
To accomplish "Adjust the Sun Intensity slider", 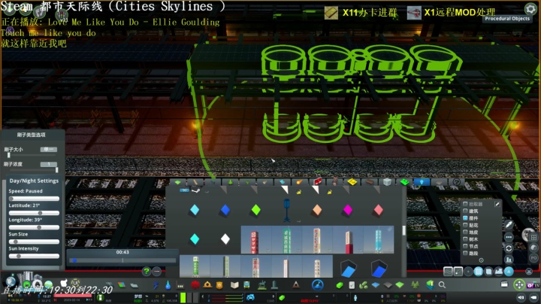I will (34, 256).
